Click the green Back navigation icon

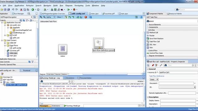(x=33, y=10)
